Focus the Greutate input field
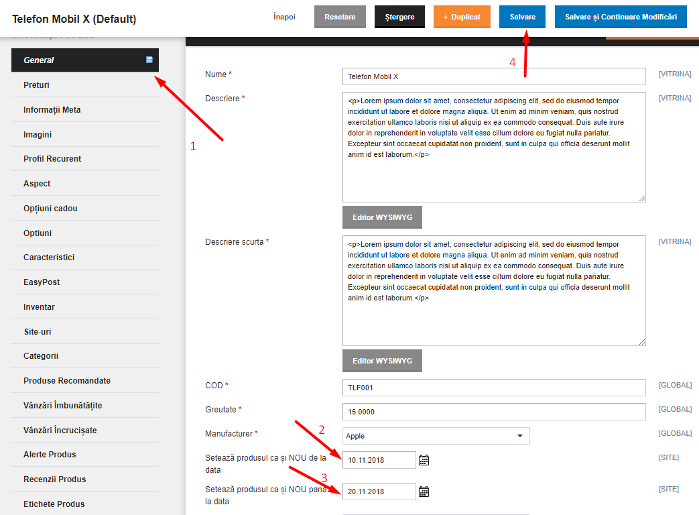Screen dimensions: 699x515 [x=494, y=412]
